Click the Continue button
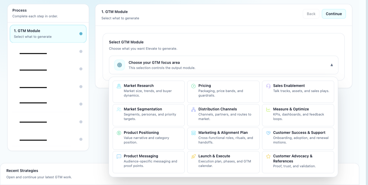The height and width of the screenshot is (185, 368). pyautogui.click(x=334, y=14)
